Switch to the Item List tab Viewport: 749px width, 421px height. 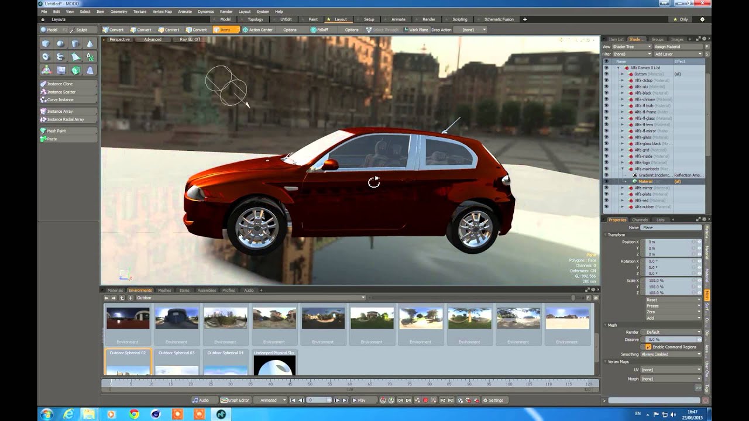[x=616, y=39]
